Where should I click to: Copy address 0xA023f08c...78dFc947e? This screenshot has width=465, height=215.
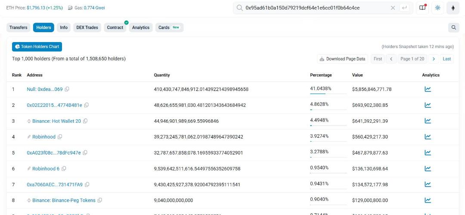[85, 153]
